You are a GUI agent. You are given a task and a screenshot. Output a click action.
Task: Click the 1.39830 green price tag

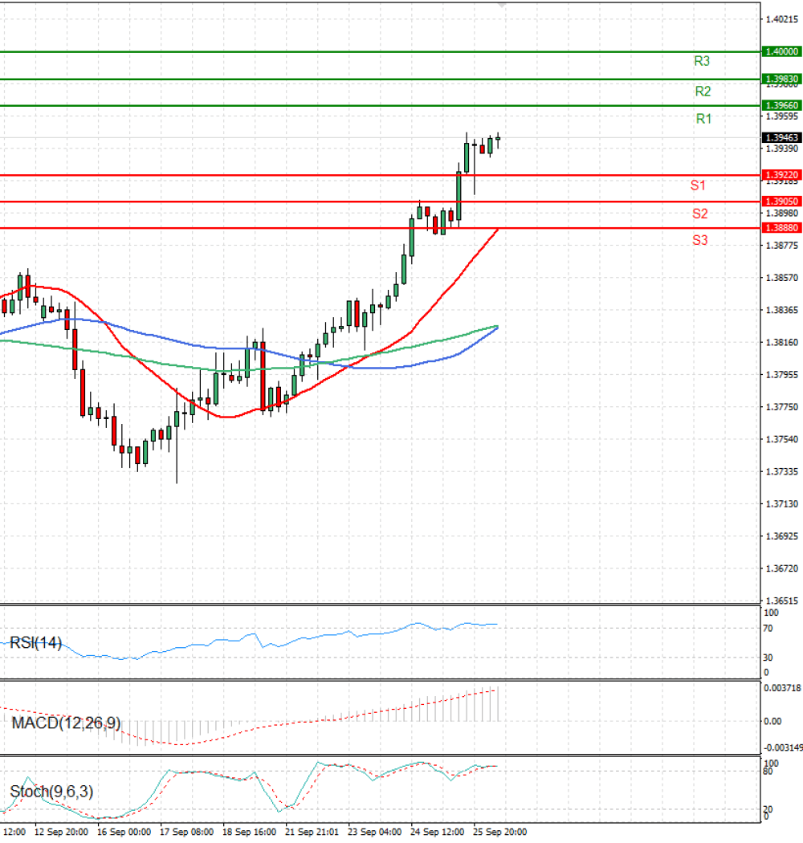pos(781,79)
